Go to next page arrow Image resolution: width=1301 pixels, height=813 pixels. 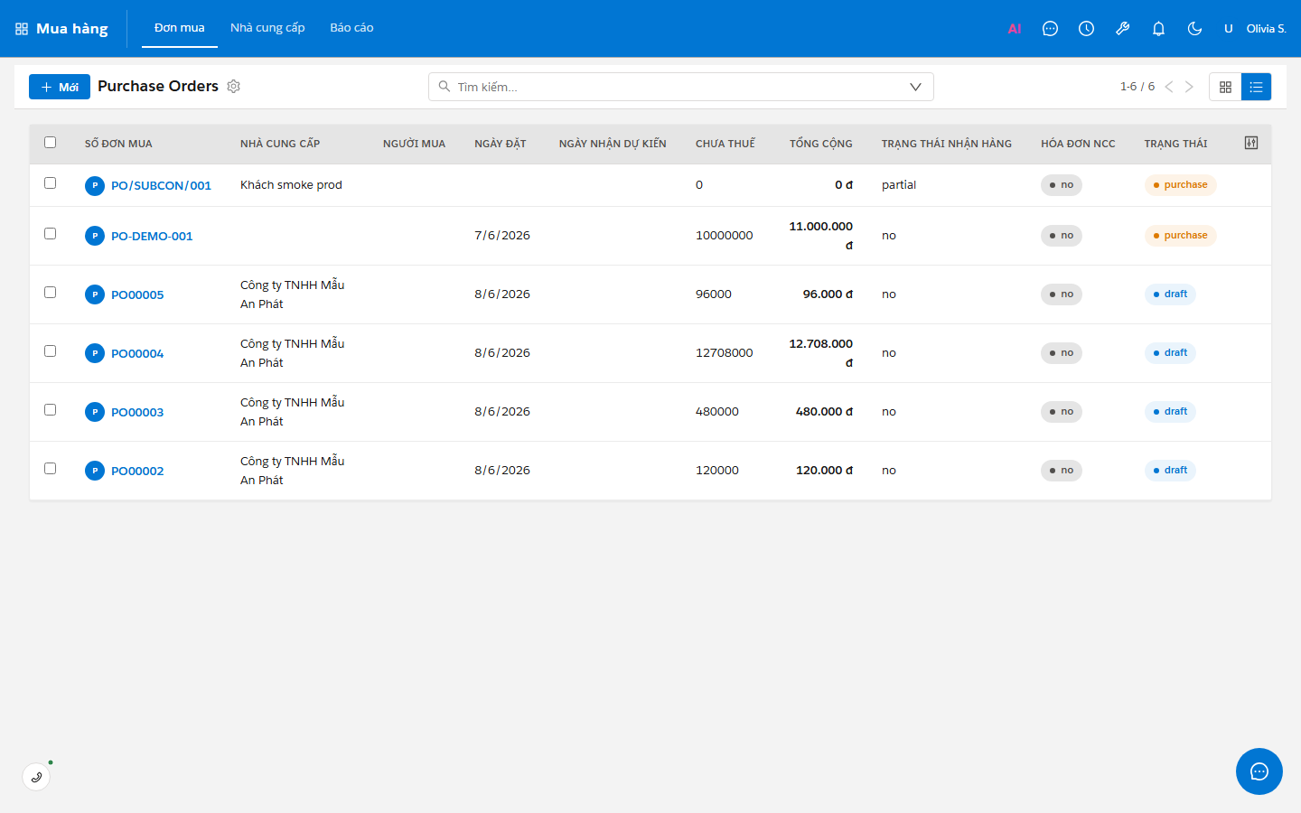click(x=1189, y=87)
